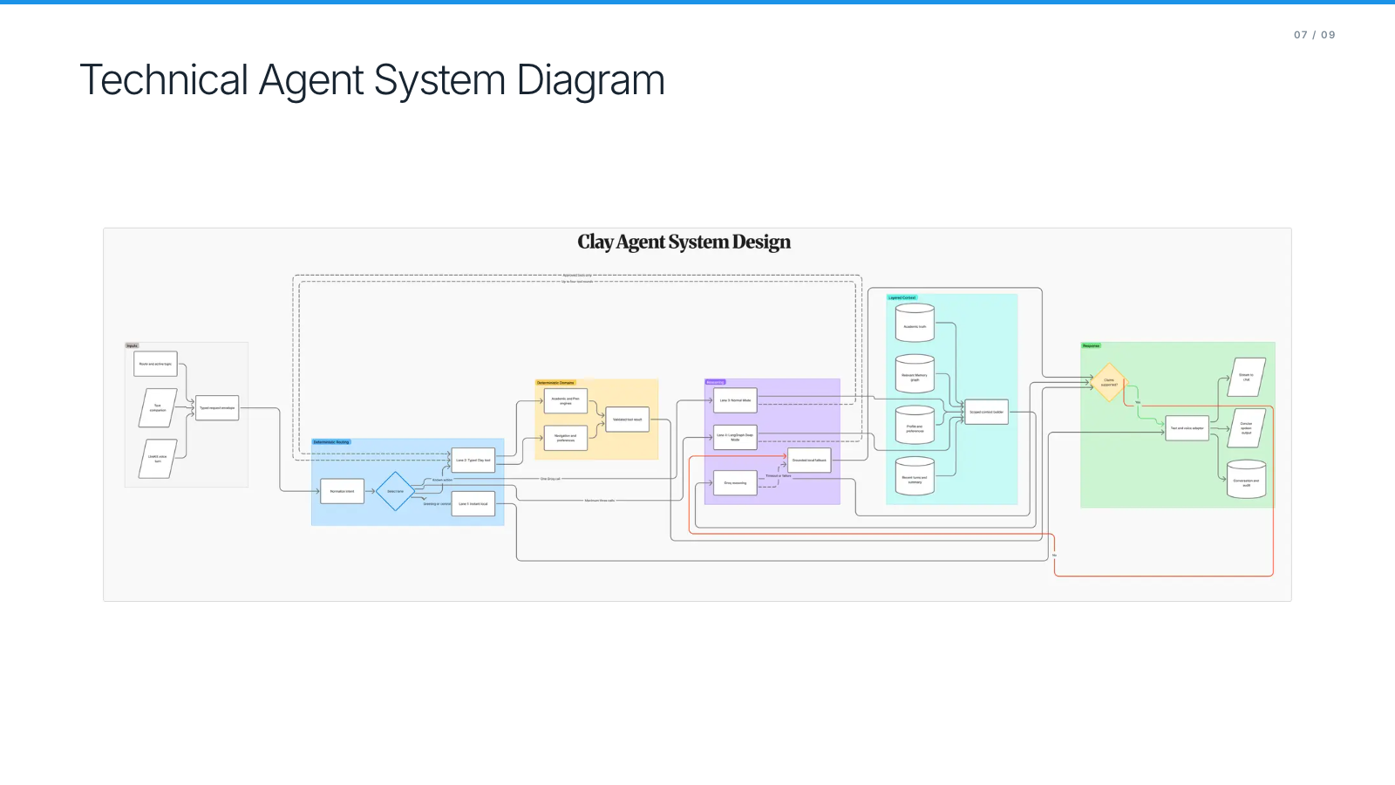1395x785 pixels.
Task: Select the "LiveKit voice turn" input shape
Action: tap(158, 459)
